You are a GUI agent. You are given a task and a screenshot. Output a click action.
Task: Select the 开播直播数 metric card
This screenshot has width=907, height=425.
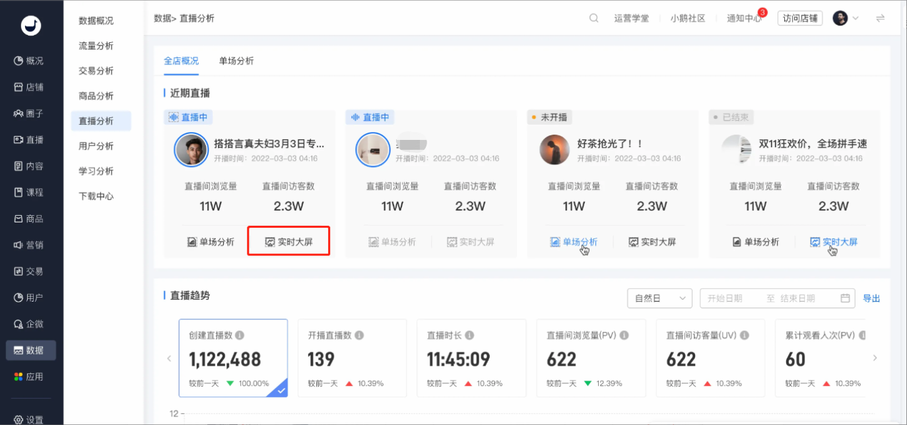[353, 358]
